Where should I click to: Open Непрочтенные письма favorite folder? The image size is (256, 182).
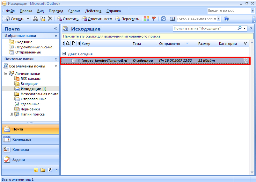[x=31, y=47]
